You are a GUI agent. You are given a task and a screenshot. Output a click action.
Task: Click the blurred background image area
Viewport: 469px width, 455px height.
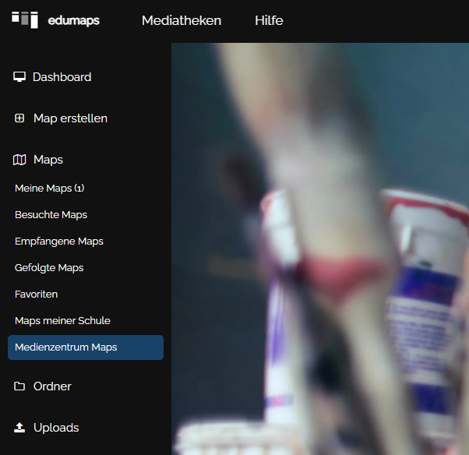coord(319,249)
